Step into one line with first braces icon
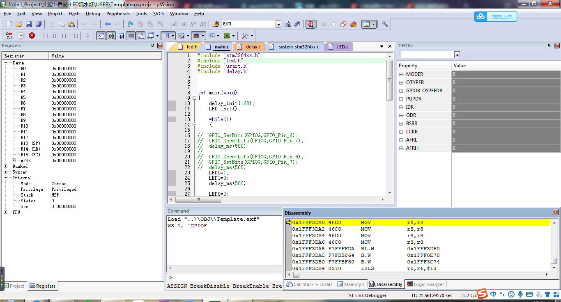Viewport: 561px width, 302px height. click(46, 36)
